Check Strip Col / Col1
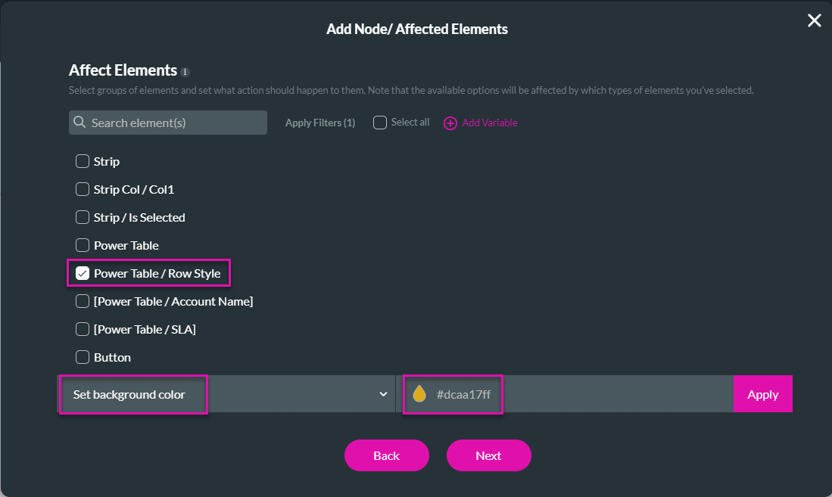 coord(82,189)
